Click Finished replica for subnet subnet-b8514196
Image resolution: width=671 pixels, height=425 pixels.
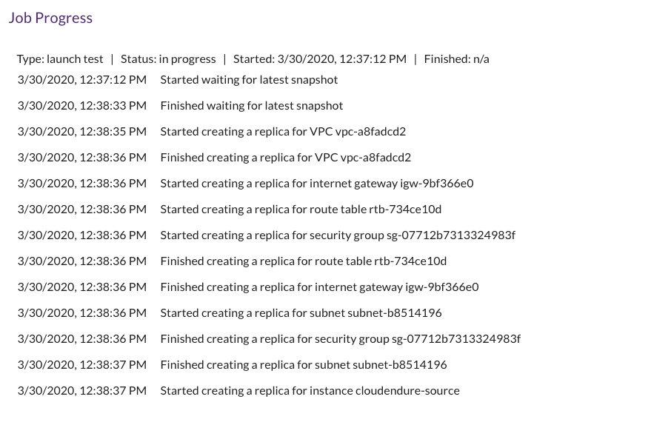point(304,364)
